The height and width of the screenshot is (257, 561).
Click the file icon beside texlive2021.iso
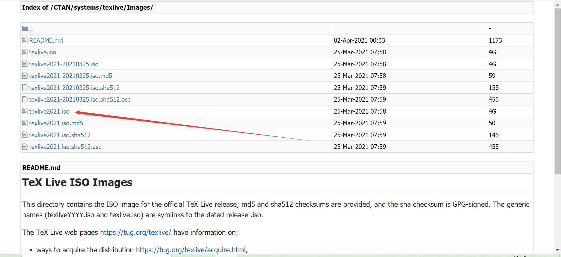pyautogui.click(x=25, y=111)
